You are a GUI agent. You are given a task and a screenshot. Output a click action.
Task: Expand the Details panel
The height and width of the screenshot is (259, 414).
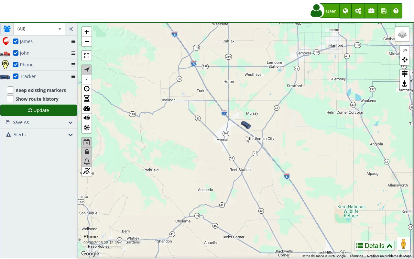pos(375,246)
